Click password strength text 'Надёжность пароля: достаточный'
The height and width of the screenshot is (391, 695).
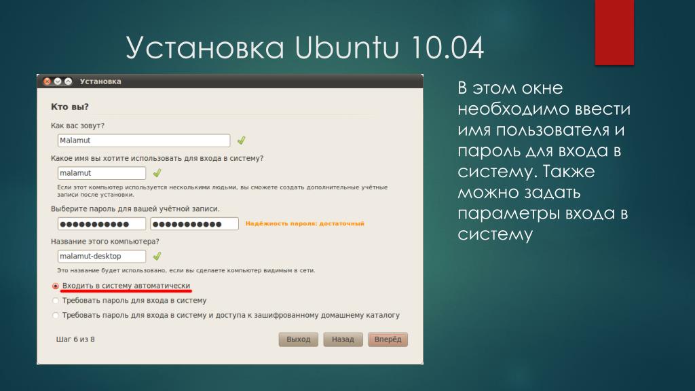(x=305, y=223)
